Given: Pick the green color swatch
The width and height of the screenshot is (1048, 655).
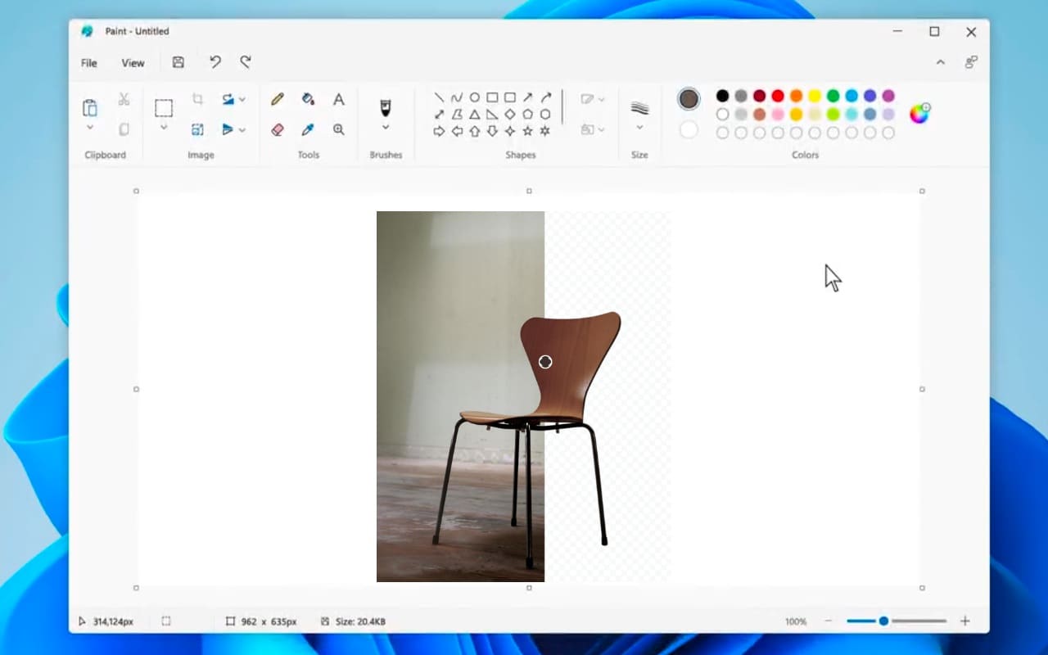Looking at the screenshot, I should pyautogui.click(x=833, y=96).
